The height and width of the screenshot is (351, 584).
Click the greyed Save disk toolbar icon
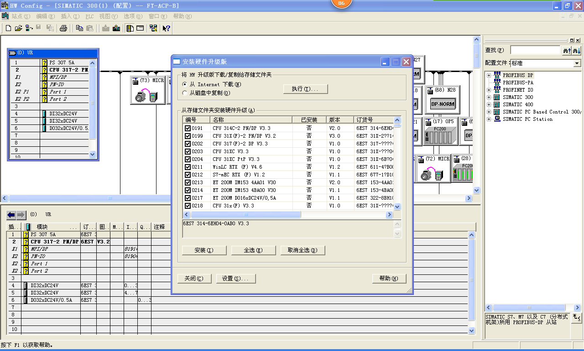coord(39,28)
